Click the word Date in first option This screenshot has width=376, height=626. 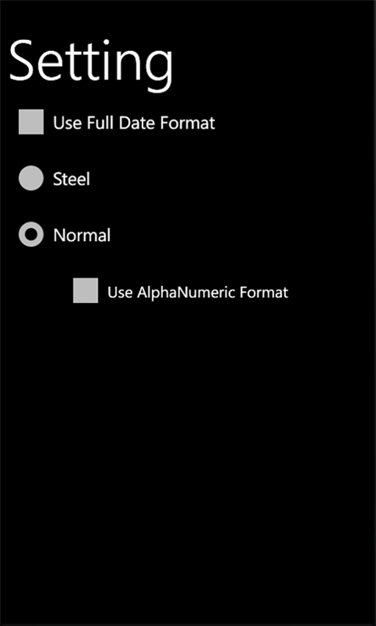[137, 123]
